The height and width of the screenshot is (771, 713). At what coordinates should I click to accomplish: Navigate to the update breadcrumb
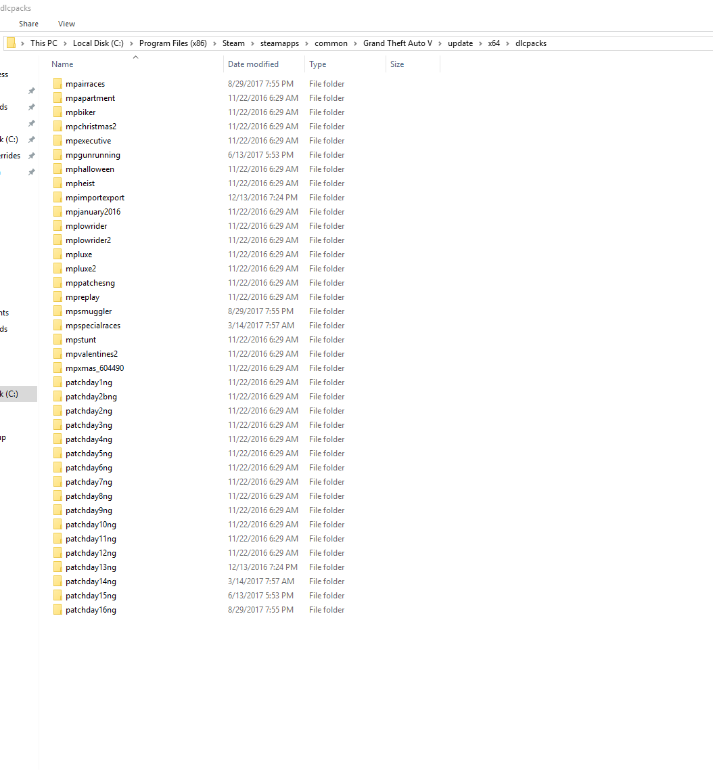pos(461,43)
